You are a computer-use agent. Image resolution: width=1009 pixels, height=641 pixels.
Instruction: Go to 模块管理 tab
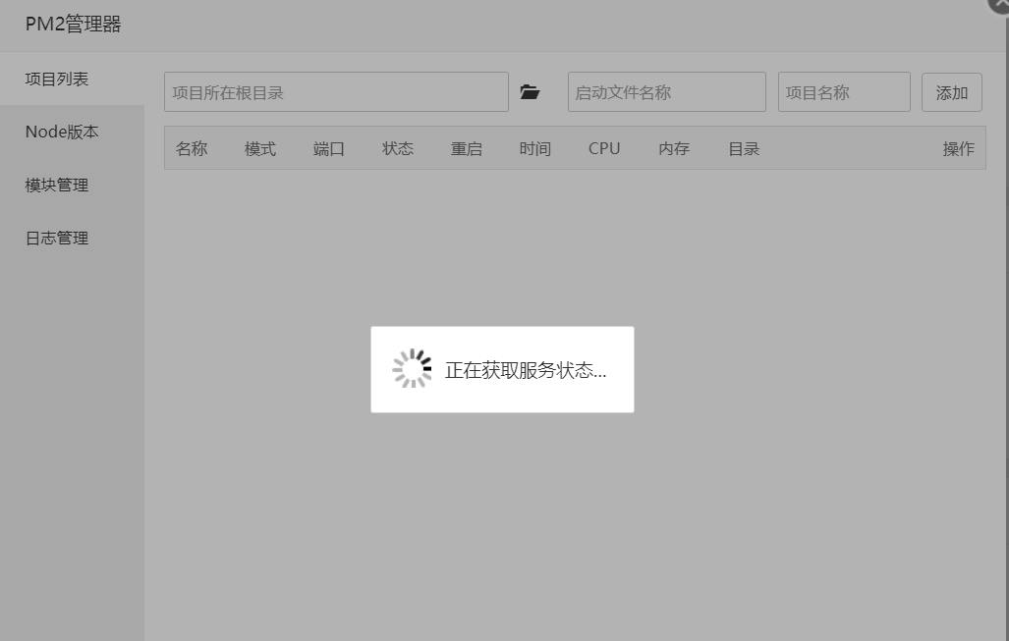[72, 186]
